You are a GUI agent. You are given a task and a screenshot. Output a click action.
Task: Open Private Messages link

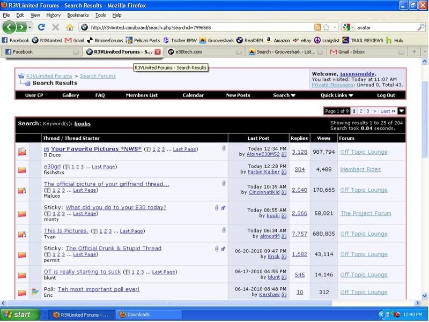click(332, 85)
